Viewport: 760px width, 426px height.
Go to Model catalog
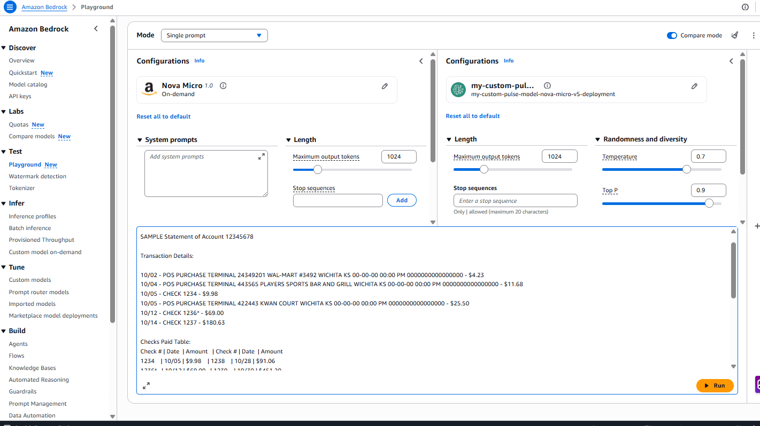pyautogui.click(x=28, y=84)
